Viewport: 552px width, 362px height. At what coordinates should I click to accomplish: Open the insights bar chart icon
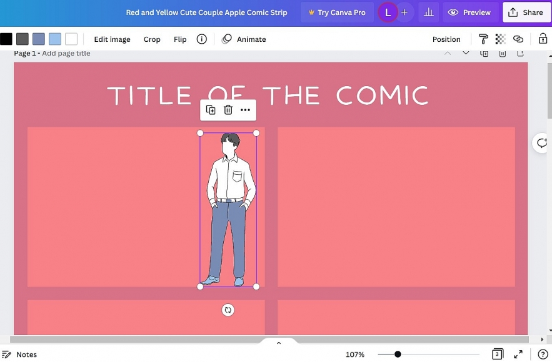pyautogui.click(x=428, y=12)
